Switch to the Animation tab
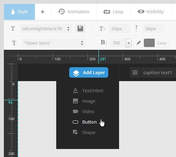The image size is (176, 157). point(74,12)
